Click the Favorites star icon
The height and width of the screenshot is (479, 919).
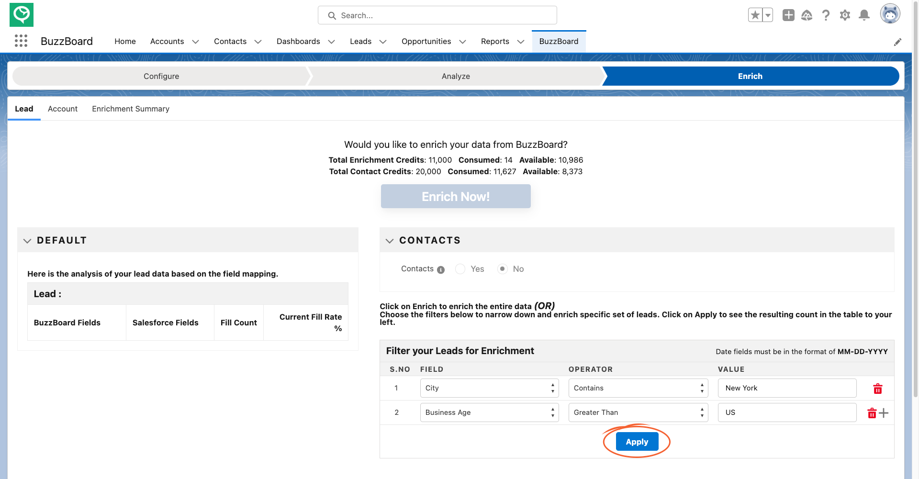tap(755, 15)
